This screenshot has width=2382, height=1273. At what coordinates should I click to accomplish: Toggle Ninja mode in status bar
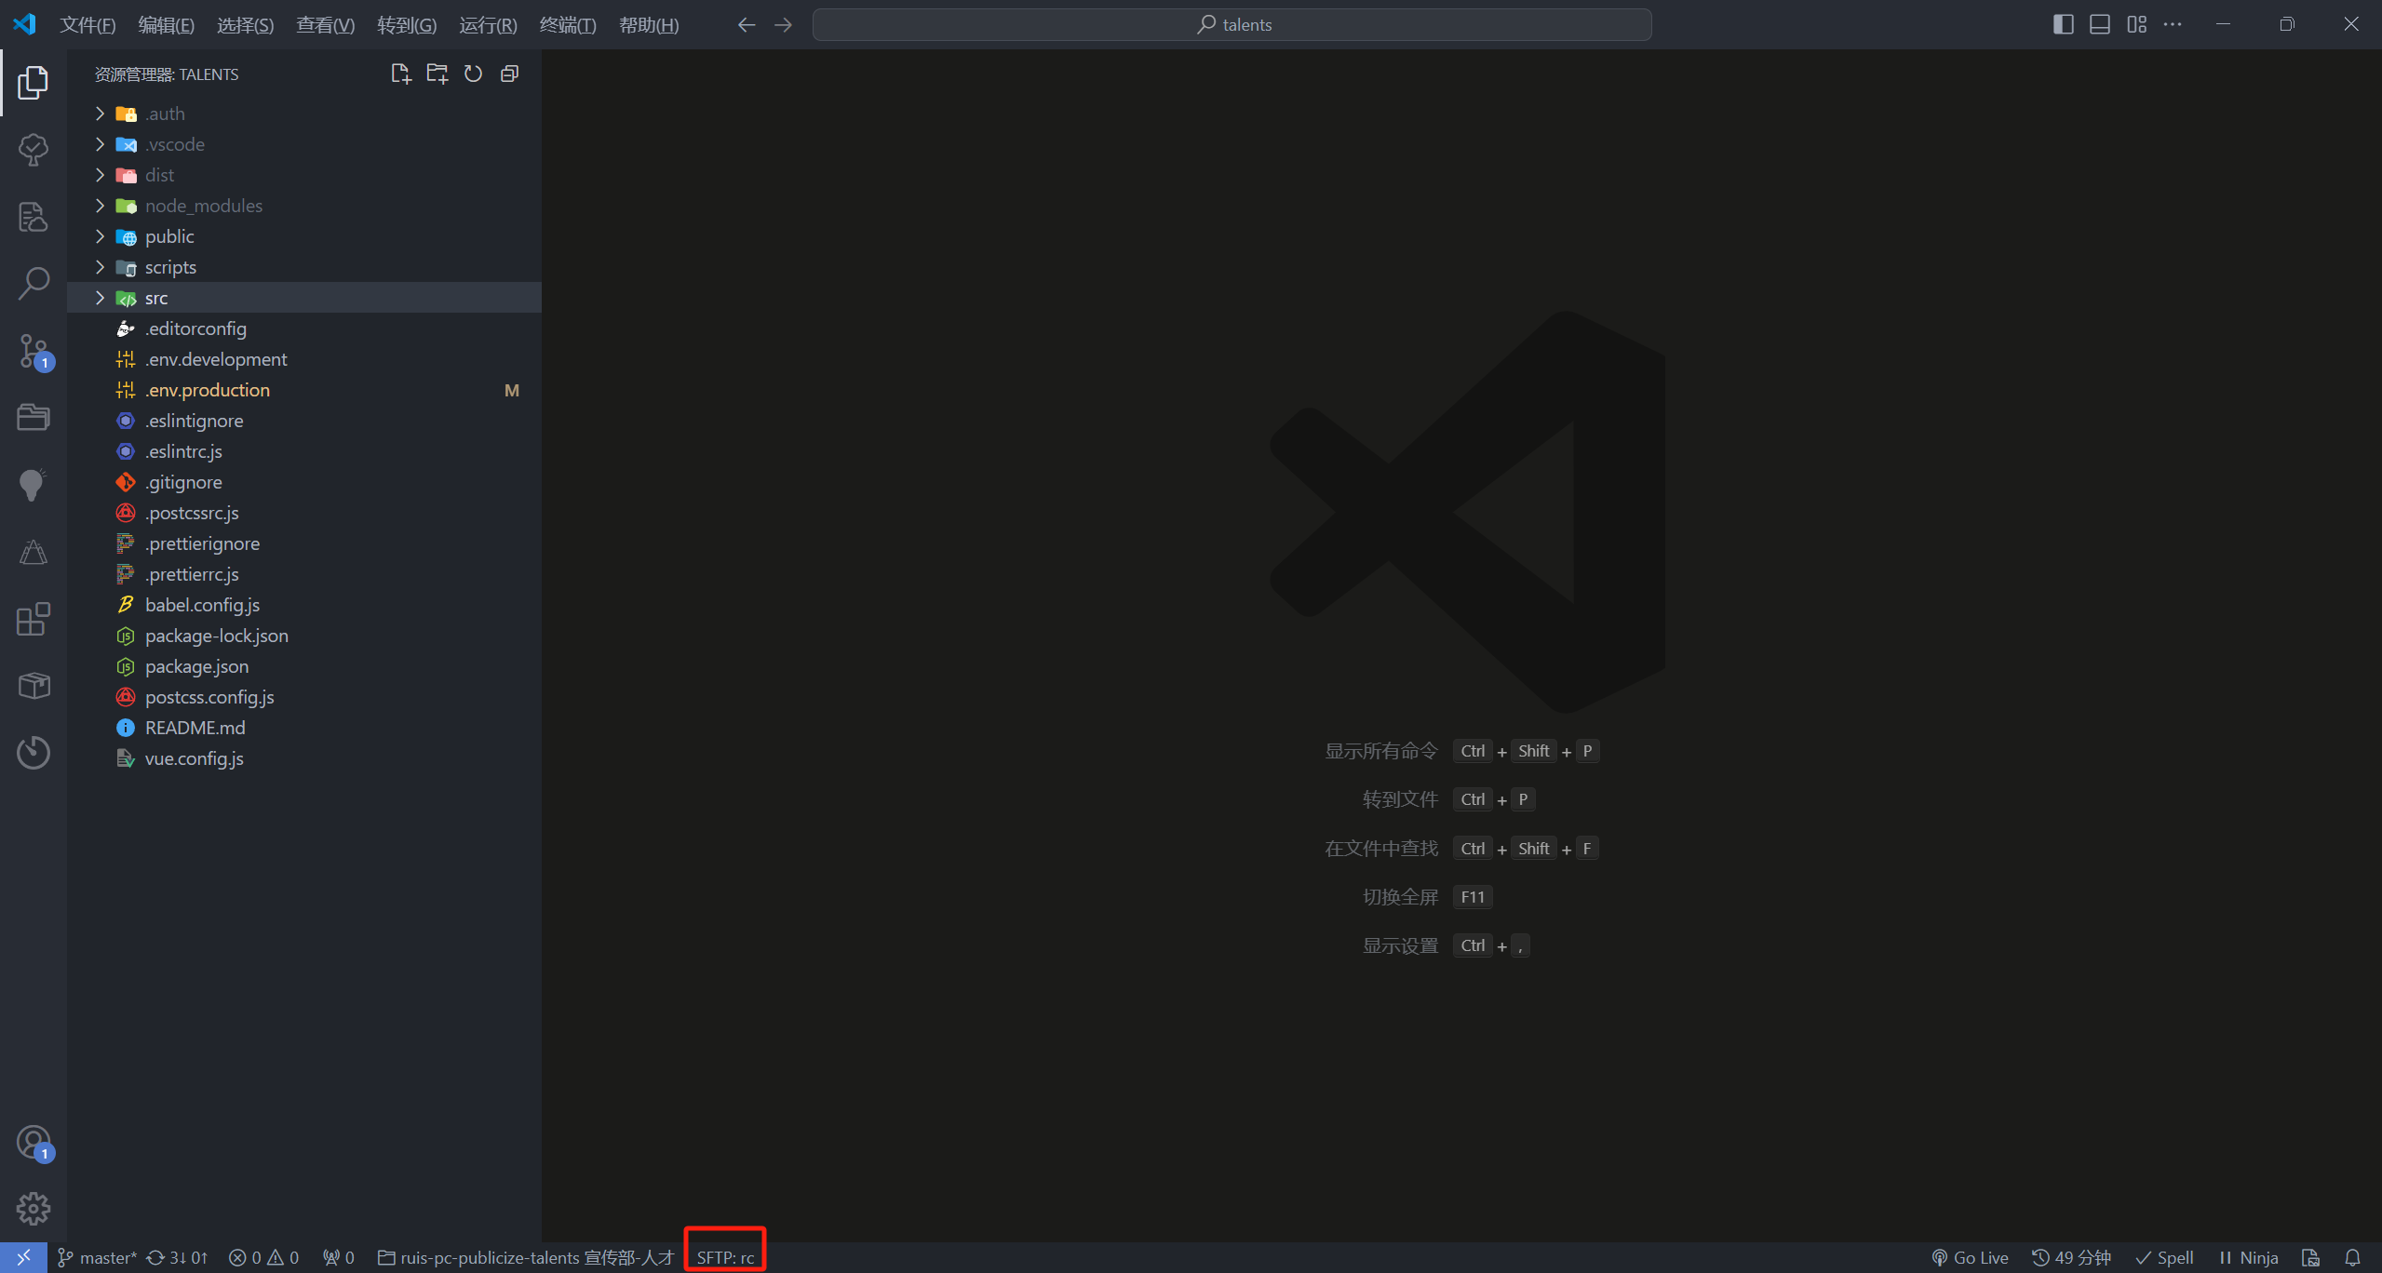tap(2248, 1257)
